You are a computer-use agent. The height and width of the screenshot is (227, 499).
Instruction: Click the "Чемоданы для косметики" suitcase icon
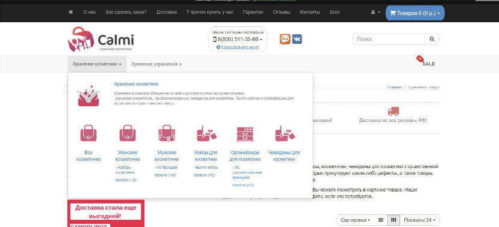click(x=285, y=133)
